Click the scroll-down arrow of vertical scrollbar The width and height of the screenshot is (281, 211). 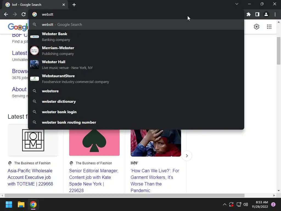[279, 191]
